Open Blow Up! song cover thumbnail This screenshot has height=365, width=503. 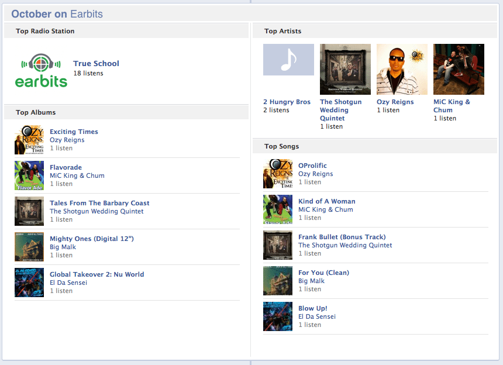click(x=278, y=316)
